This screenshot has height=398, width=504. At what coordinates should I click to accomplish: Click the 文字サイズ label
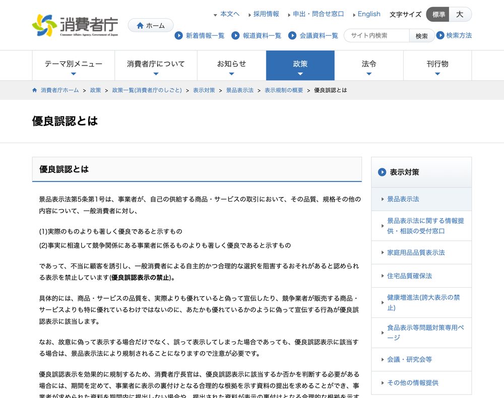click(405, 15)
